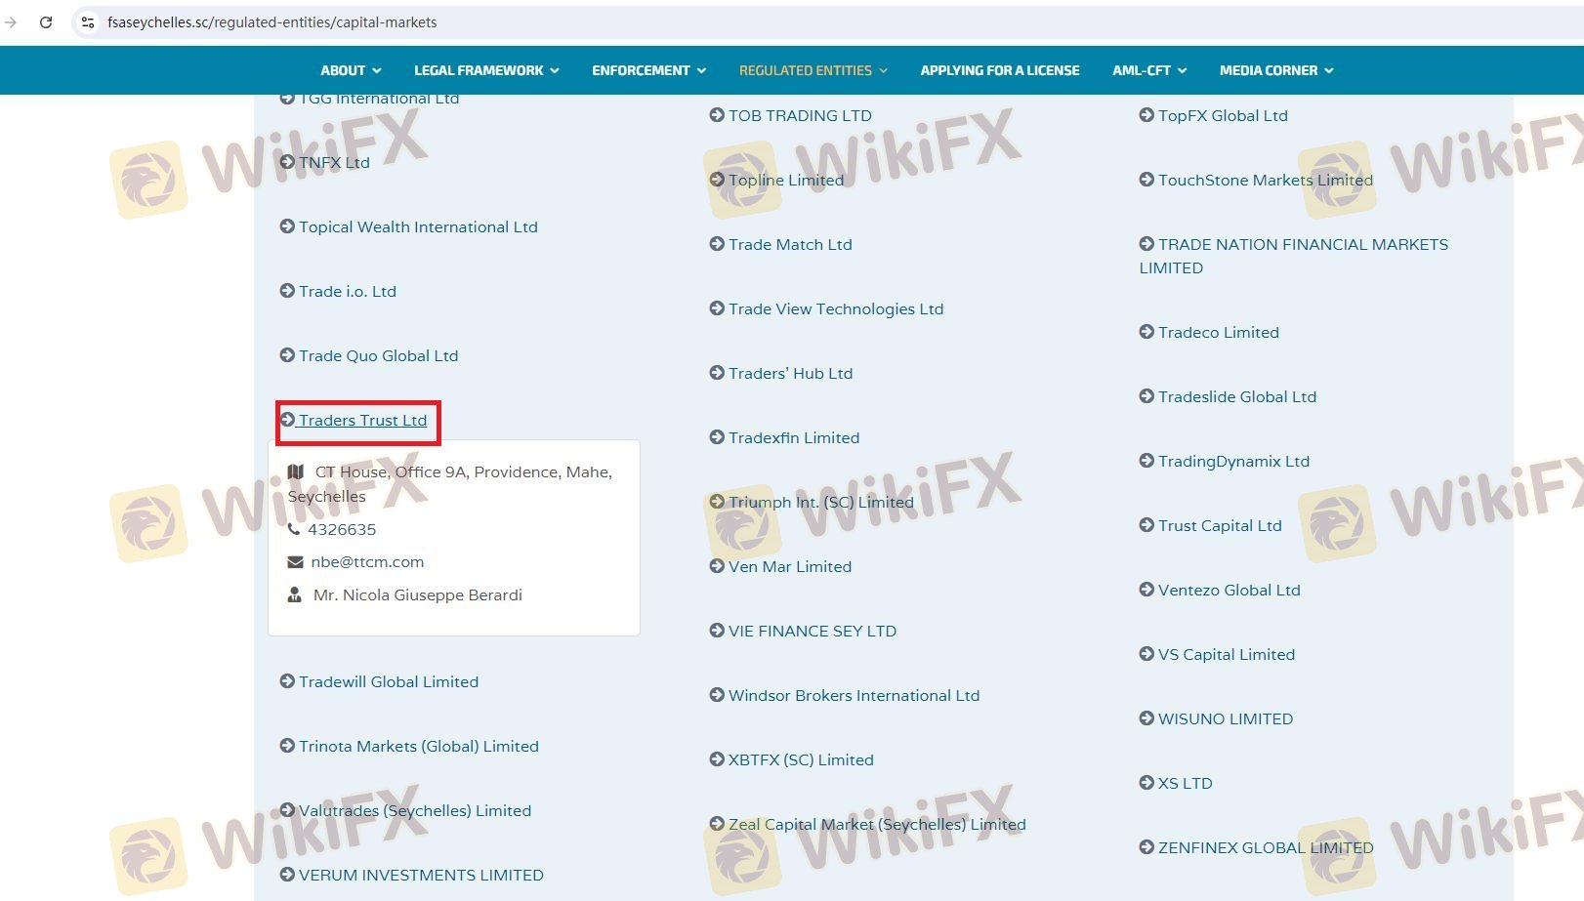Open the TRADE NATION FINANCIAL MARKETS LIMITED entry
Screen dimensions: 1584x901
coord(1302,245)
